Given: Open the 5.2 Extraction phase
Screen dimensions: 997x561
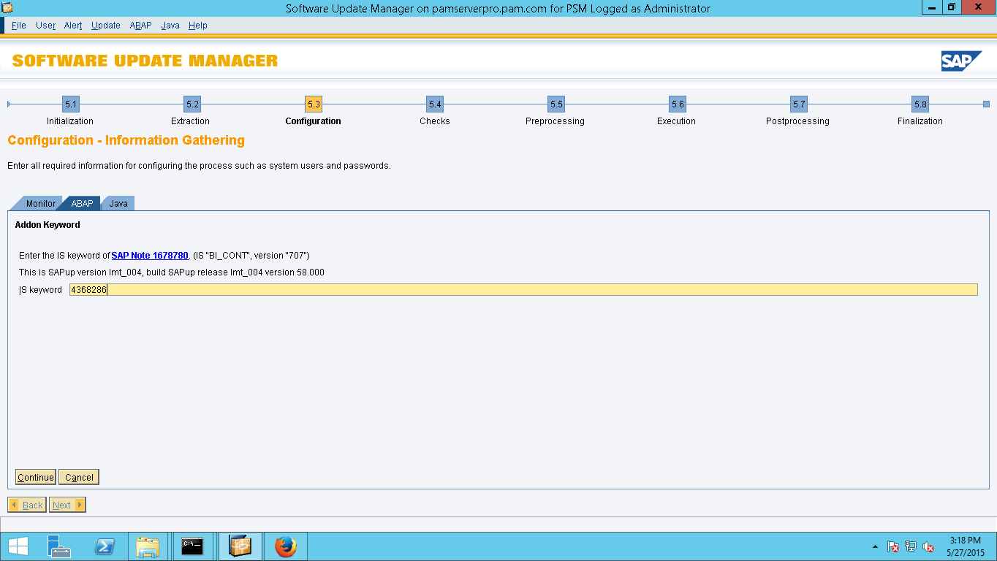Looking at the screenshot, I should pyautogui.click(x=190, y=104).
